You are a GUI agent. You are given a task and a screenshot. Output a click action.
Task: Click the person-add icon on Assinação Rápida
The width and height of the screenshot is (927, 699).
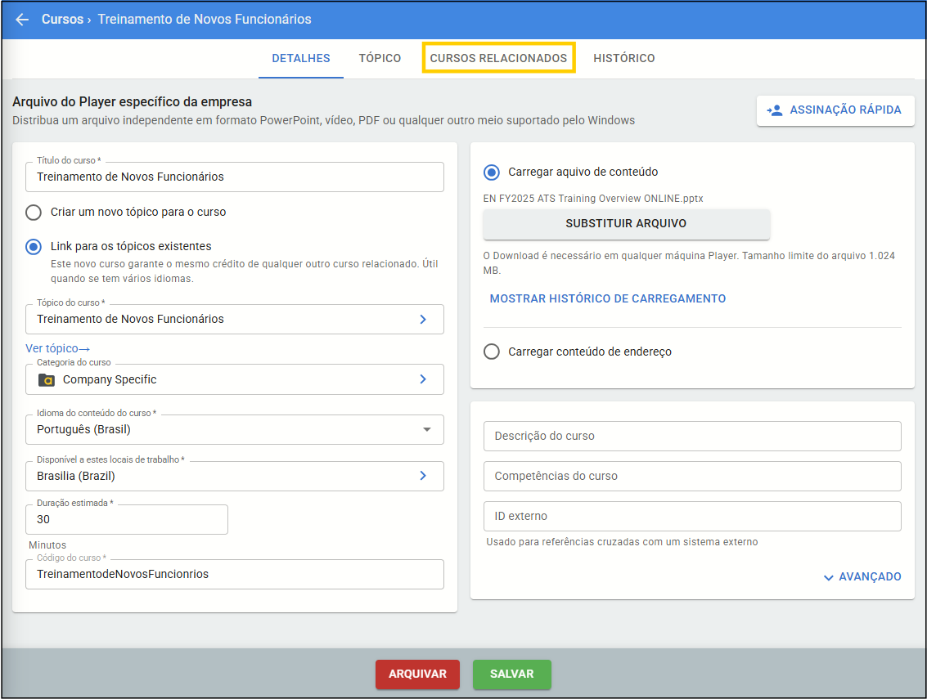774,110
